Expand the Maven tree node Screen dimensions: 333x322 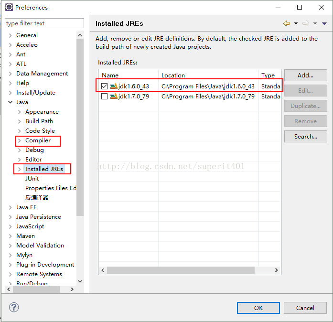[x=10, y=236]
